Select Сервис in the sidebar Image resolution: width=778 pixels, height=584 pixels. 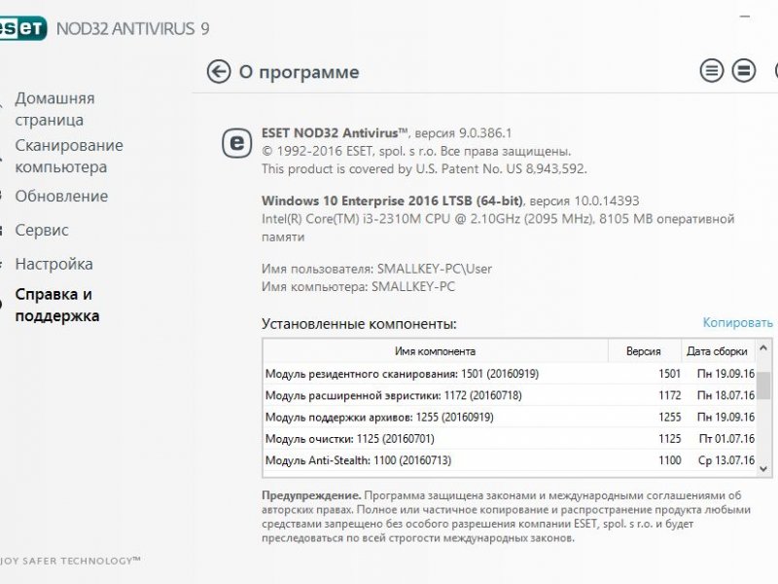click(42, 230)
